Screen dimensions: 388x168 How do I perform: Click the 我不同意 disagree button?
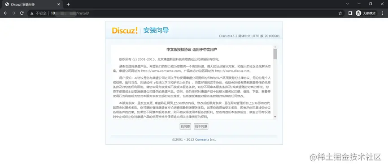[201, 126]
